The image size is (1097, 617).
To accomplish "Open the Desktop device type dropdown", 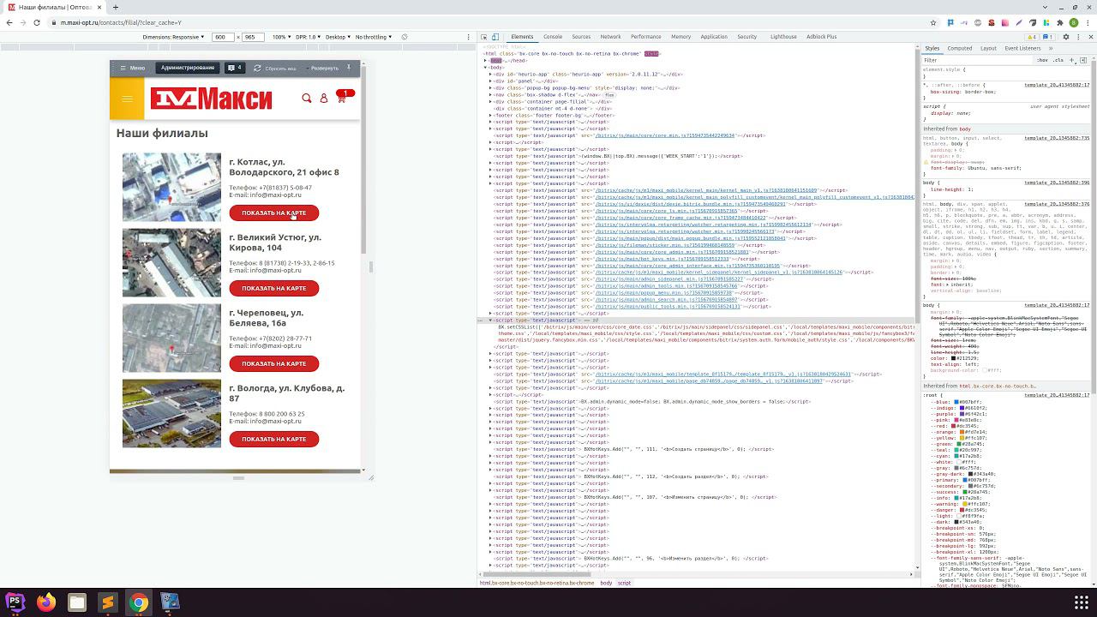I will (x=339, y=37).
